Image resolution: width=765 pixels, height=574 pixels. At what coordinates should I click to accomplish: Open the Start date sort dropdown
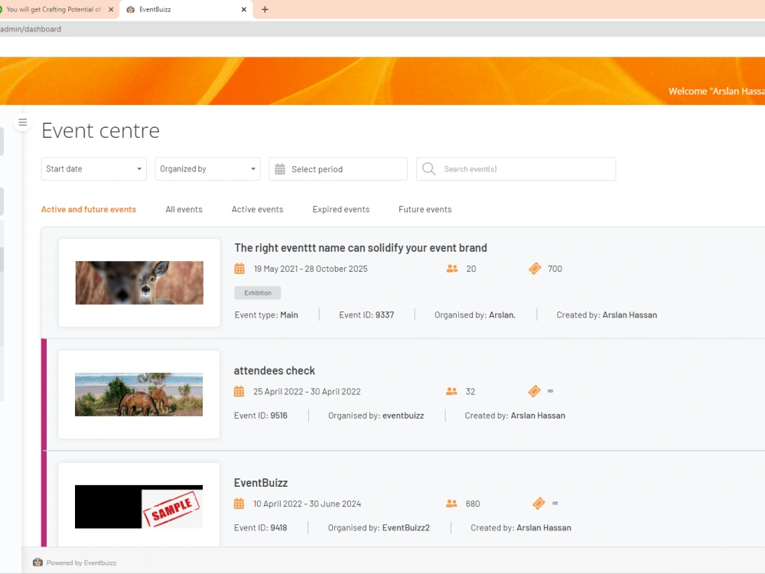point(93,169)
